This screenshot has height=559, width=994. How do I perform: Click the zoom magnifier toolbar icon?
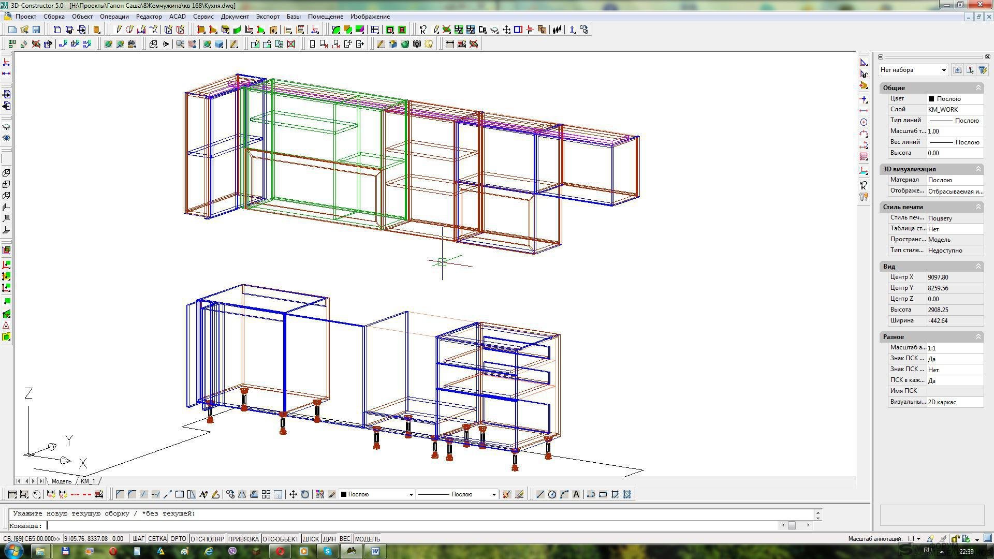coord(180,44)
